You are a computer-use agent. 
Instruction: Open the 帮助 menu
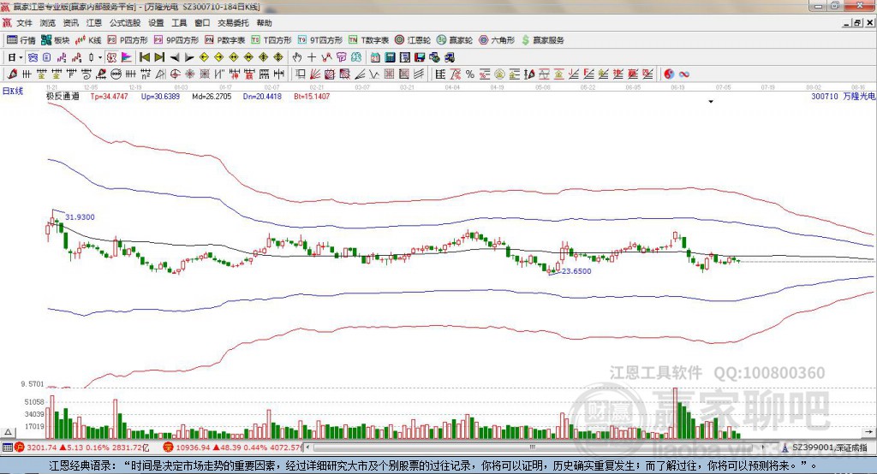pyautogui.click(x=264, y=23)
